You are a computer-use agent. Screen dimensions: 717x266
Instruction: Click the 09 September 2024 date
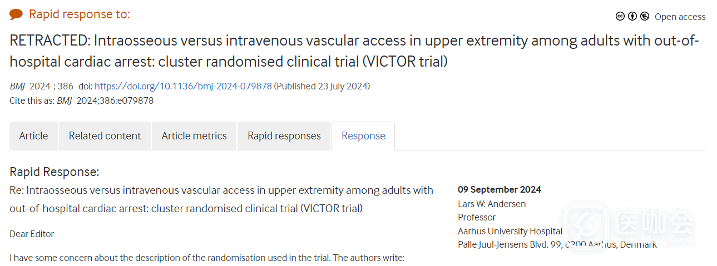[499, 190]
